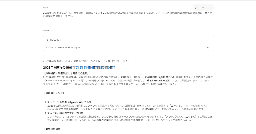The width and height of the screenshot is (256, 134).
Task: Open citation link [8]
Action: pos(100,68)
